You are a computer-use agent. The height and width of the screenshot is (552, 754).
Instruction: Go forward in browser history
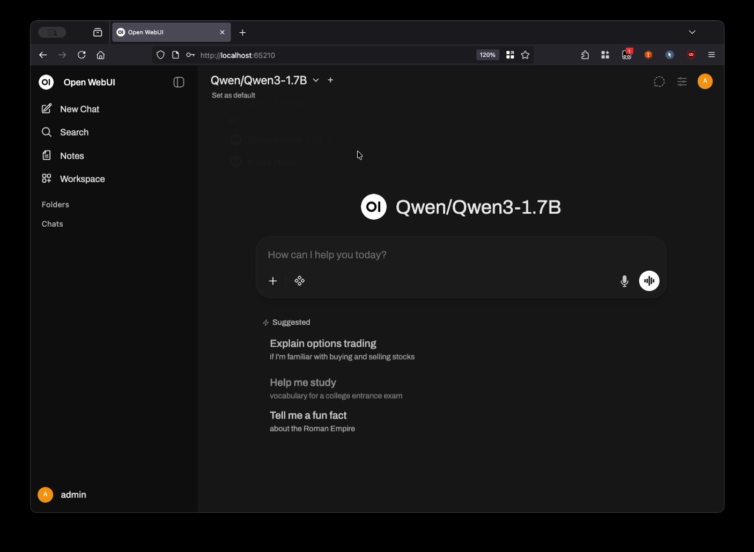(62, 55)
